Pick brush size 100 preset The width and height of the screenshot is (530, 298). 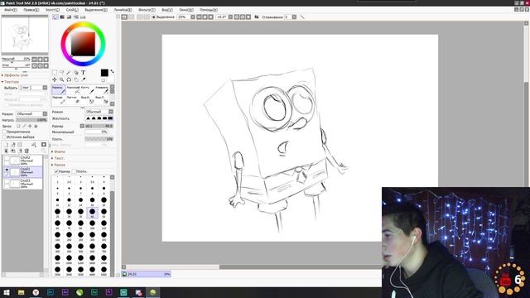[x=92, y=224]
